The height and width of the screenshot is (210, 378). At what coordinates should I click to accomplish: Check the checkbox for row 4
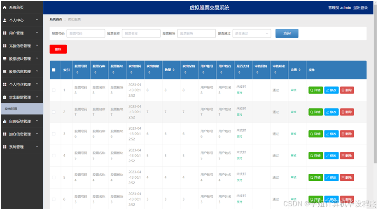[x=54, y=156]
